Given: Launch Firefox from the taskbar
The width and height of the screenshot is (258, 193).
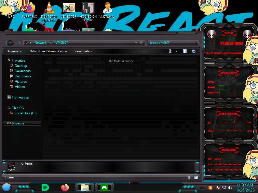Looking at the screenshot, I should tap(65, 187).
